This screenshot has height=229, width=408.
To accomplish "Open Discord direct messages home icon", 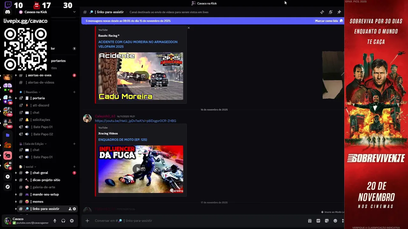I will tap(8, 12).
